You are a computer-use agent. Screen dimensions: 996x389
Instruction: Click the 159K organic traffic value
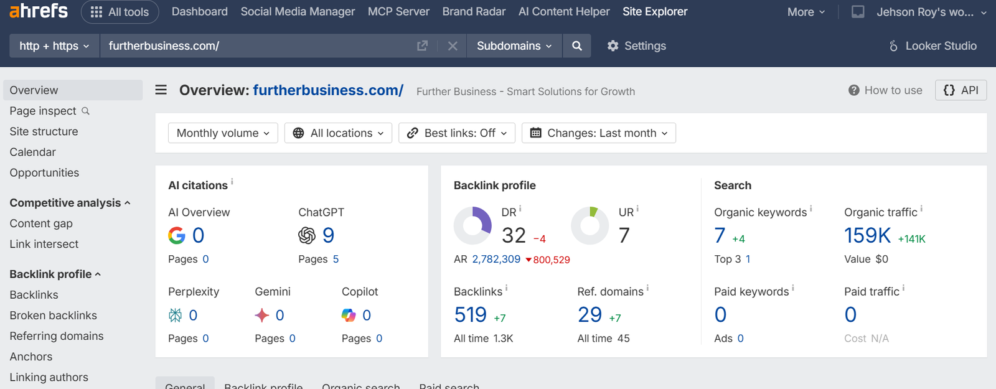point(868,235)
